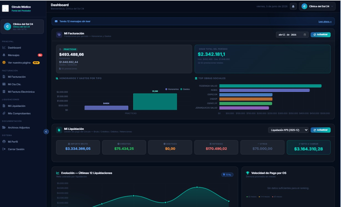Click the calendar icon in period date field
This screenshot has height=207, width=342.
pyautogui.click(x=305, y=35)
